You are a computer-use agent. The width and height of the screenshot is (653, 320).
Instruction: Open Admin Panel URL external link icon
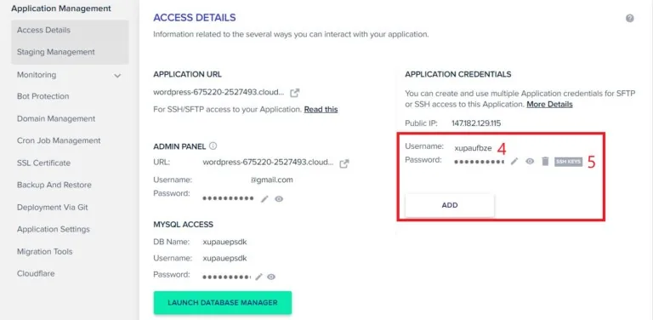(x=344, y=163)
